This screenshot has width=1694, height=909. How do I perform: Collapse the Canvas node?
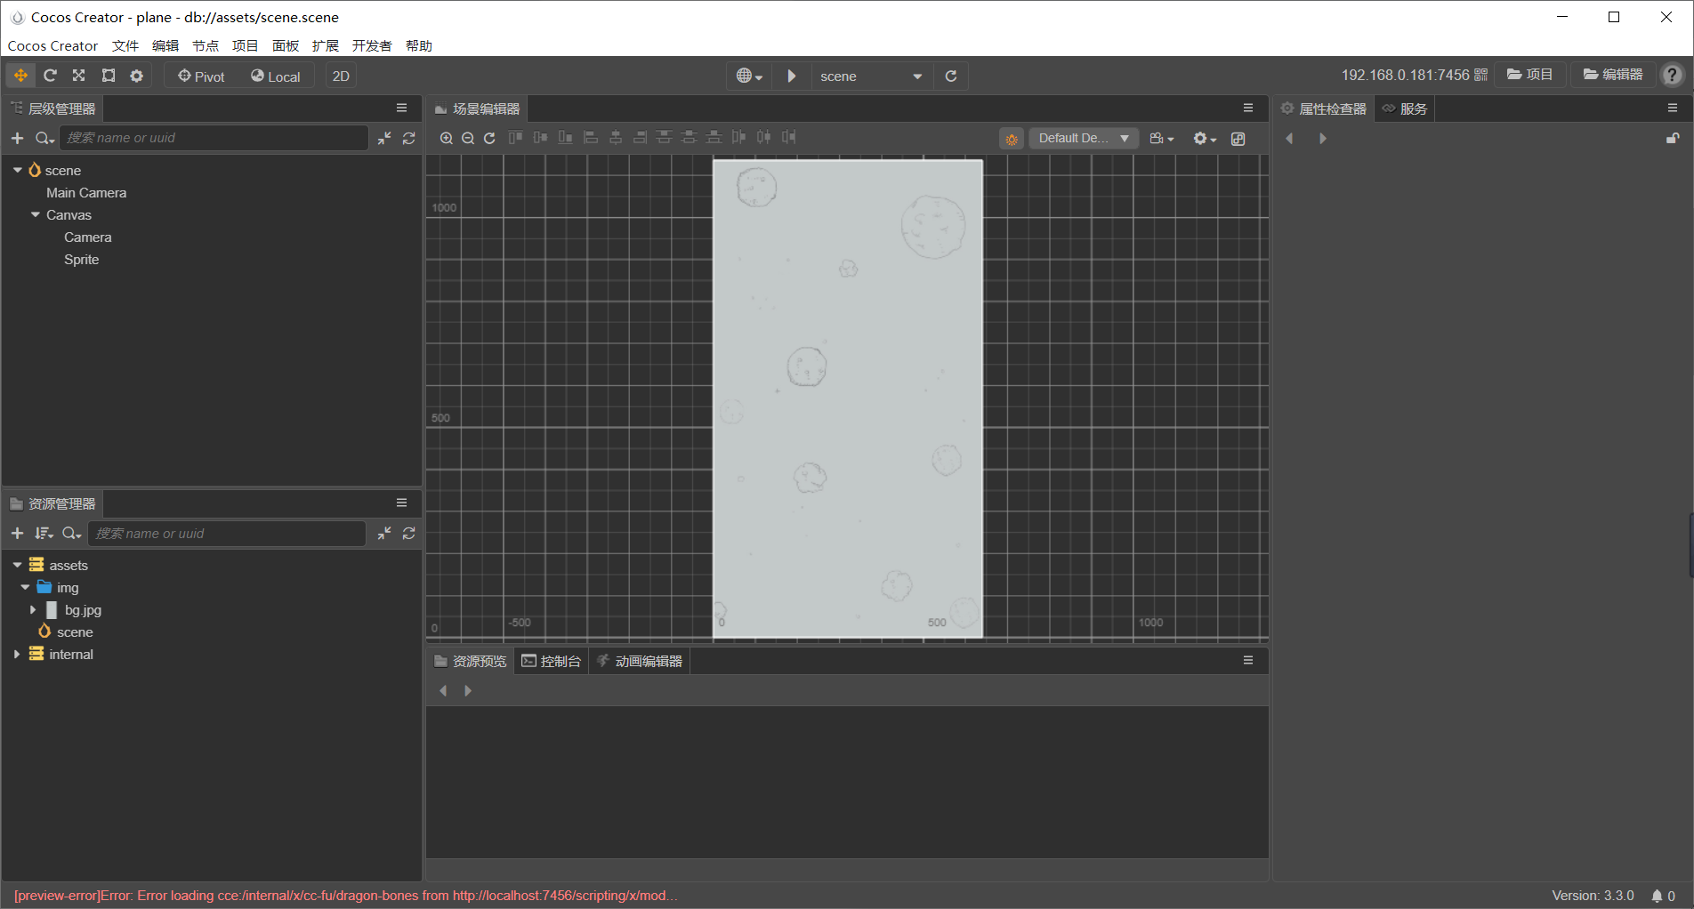(x=36, y=214)
